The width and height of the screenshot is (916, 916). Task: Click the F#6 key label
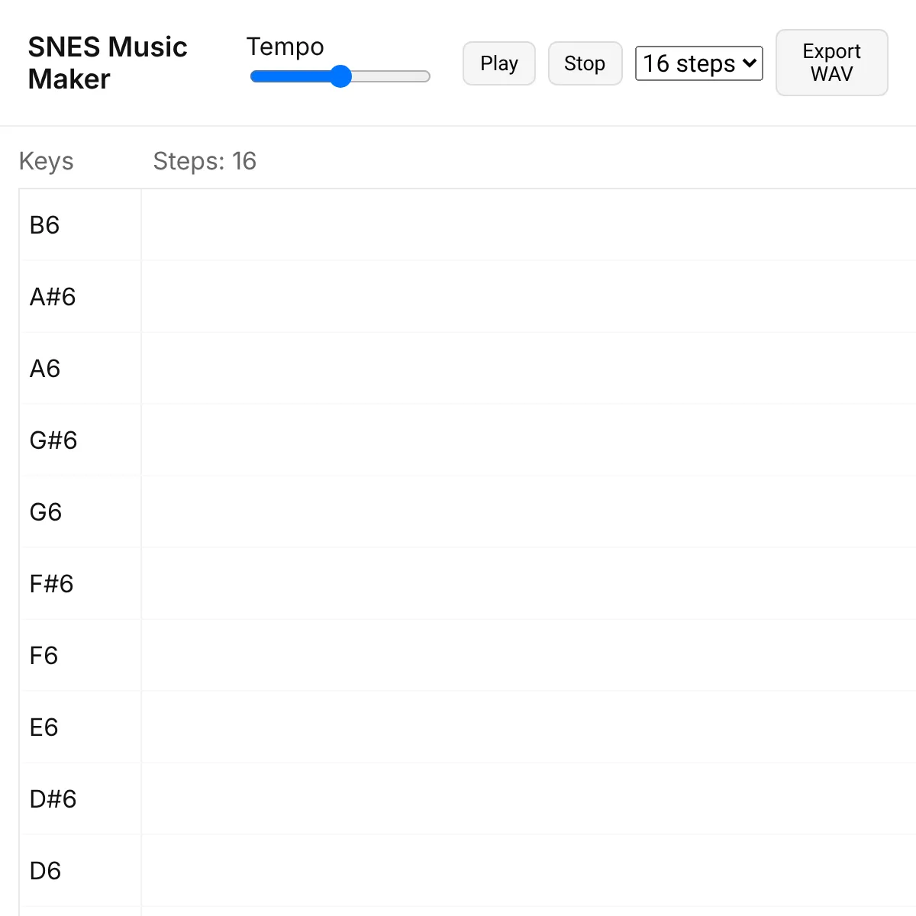[52, 584]
